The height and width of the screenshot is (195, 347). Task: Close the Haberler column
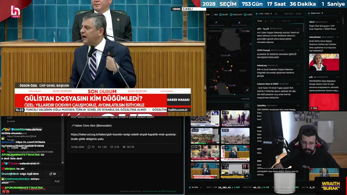(x=340, y=13)
